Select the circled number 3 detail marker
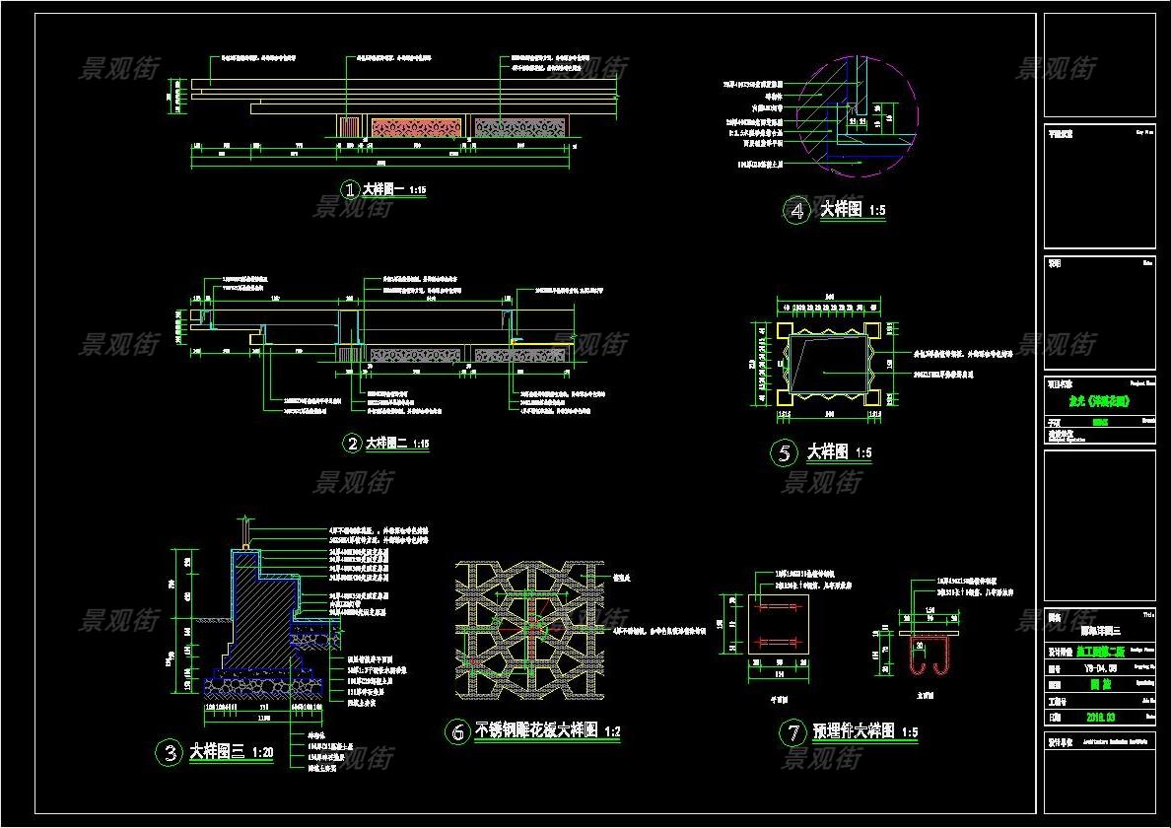Screen dimensions: 1171x828 (x=171, y=753)
